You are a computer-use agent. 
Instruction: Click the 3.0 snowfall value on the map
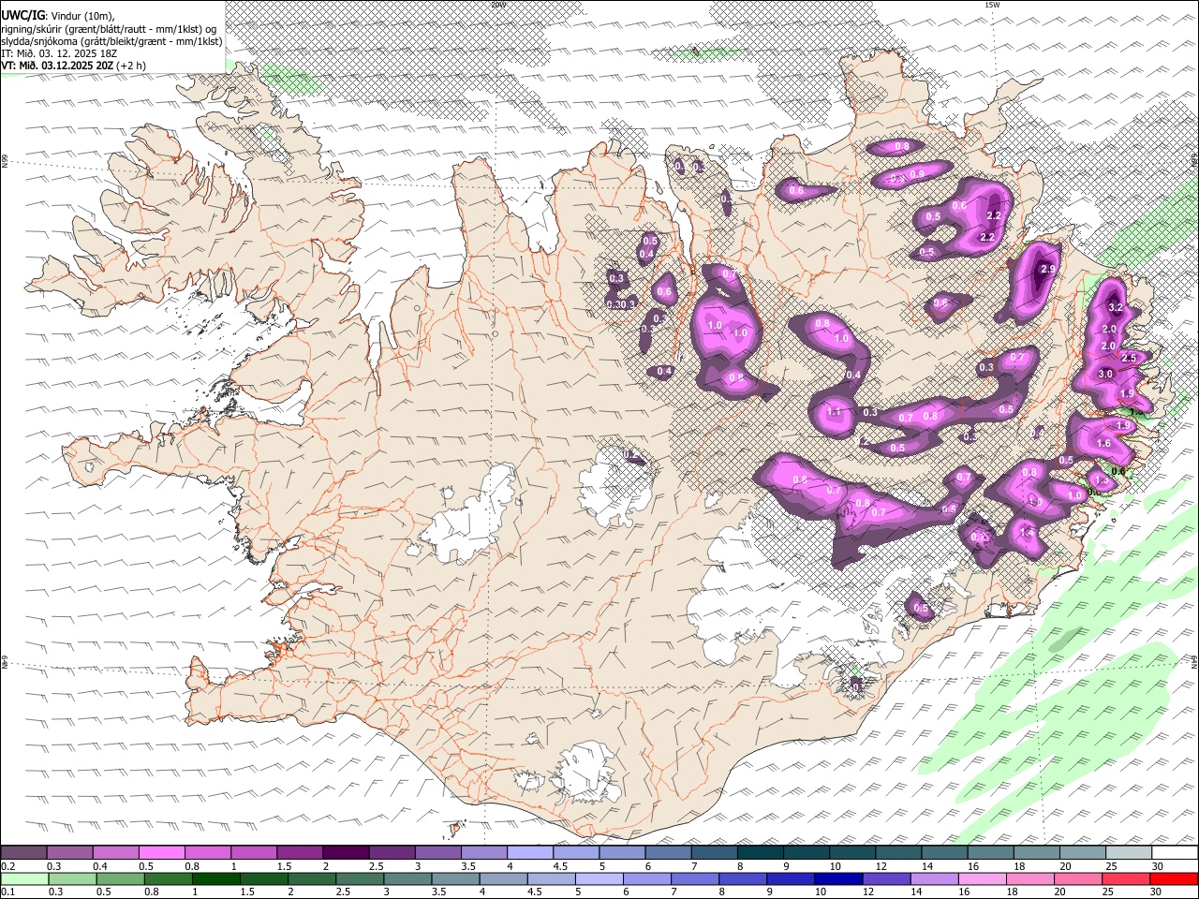point(1105,374)
